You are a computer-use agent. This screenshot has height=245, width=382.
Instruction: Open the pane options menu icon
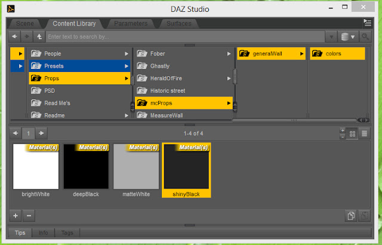(x=367, y=23)
